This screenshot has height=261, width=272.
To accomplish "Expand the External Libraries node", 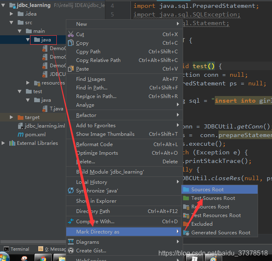I will [x=3, y=143].
